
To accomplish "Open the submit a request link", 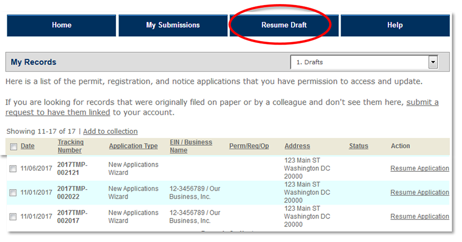I will coord(422,103).
